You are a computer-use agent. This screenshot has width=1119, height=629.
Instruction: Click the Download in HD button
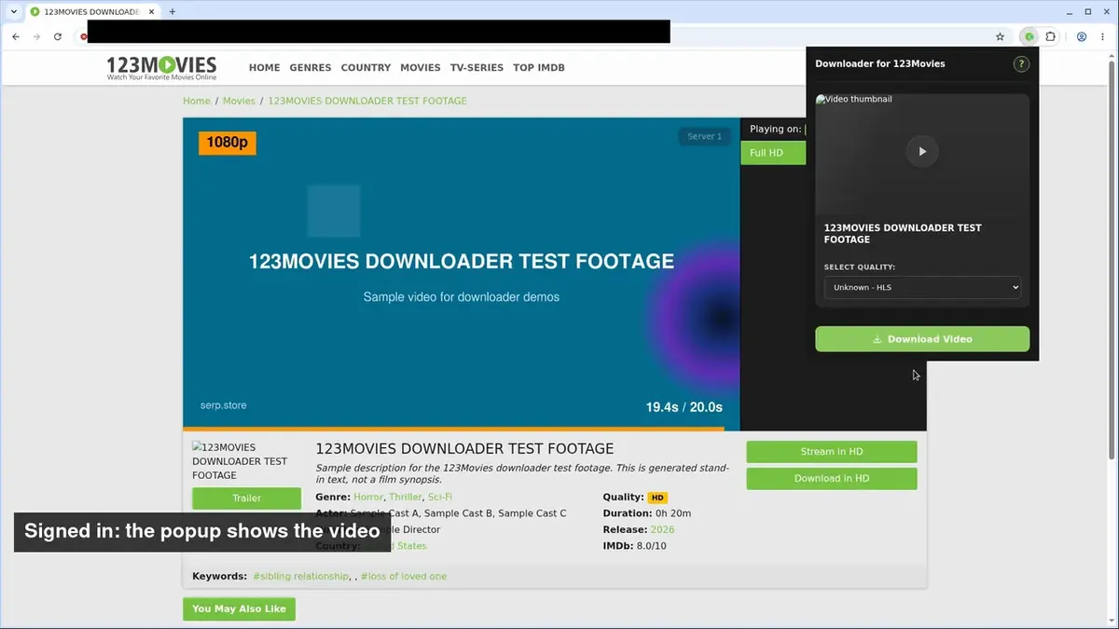click(x=832, y=479)
